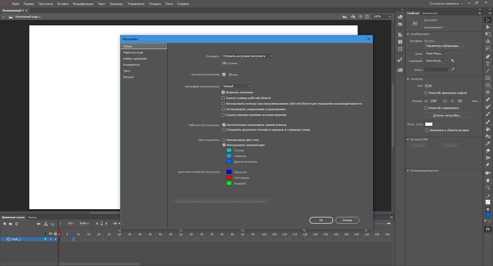Select the Zoom magnifier tool
Image resolution: width=493 pixels, height=266 pixels.
coord(488,187)
